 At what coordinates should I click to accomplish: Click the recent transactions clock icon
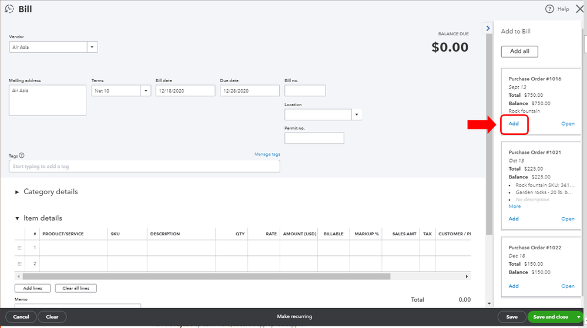(x=9, y=9)
